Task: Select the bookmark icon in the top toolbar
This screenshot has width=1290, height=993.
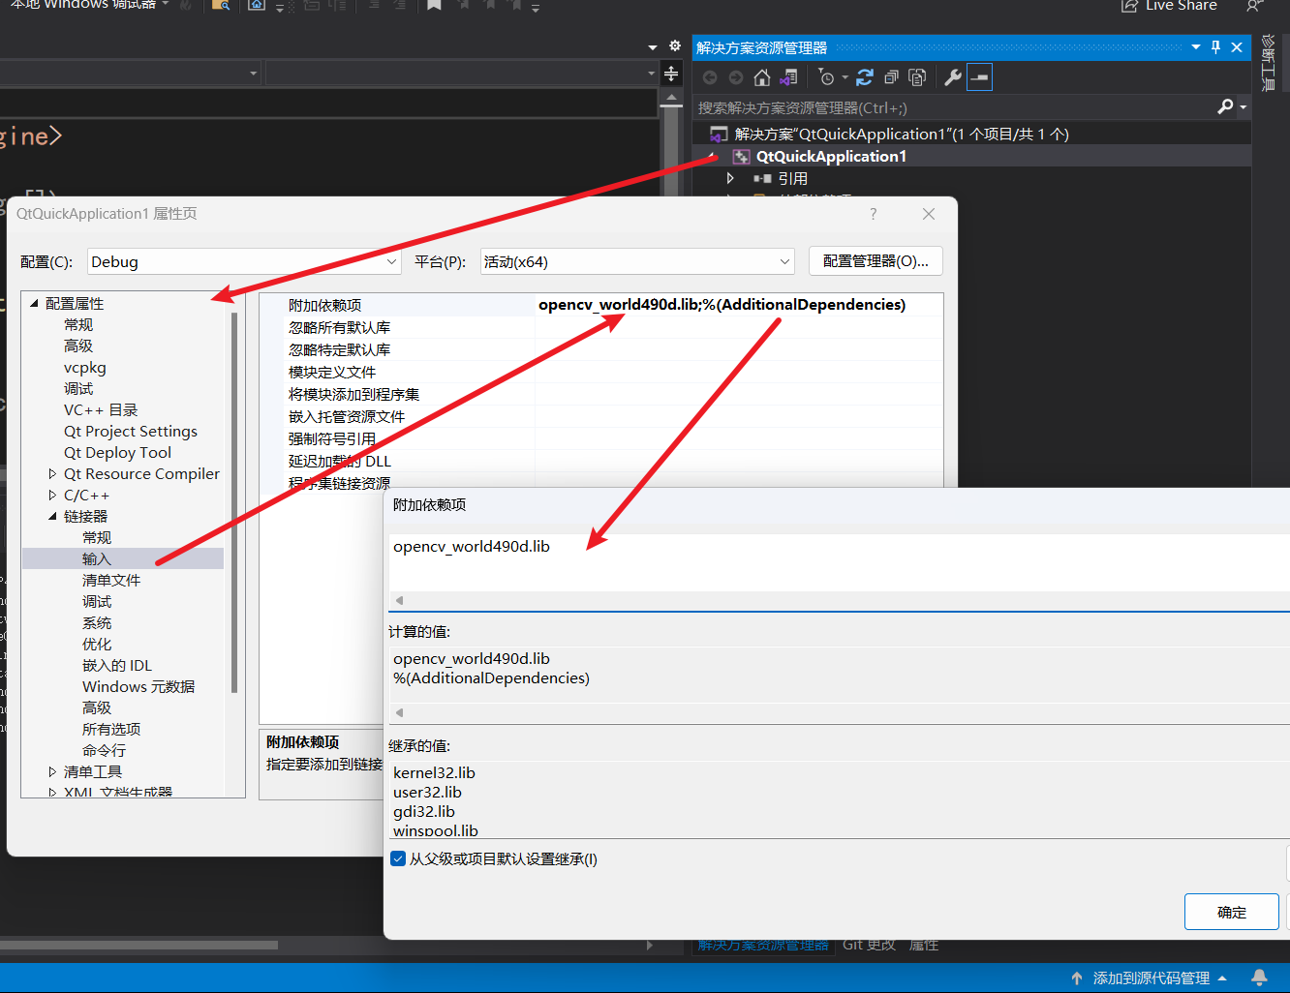Action: pos(433,6)
